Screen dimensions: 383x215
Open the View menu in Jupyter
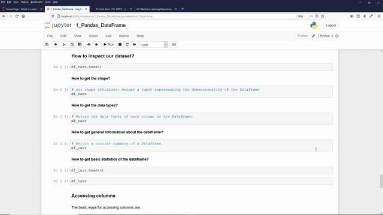click(x=78, y=36)
